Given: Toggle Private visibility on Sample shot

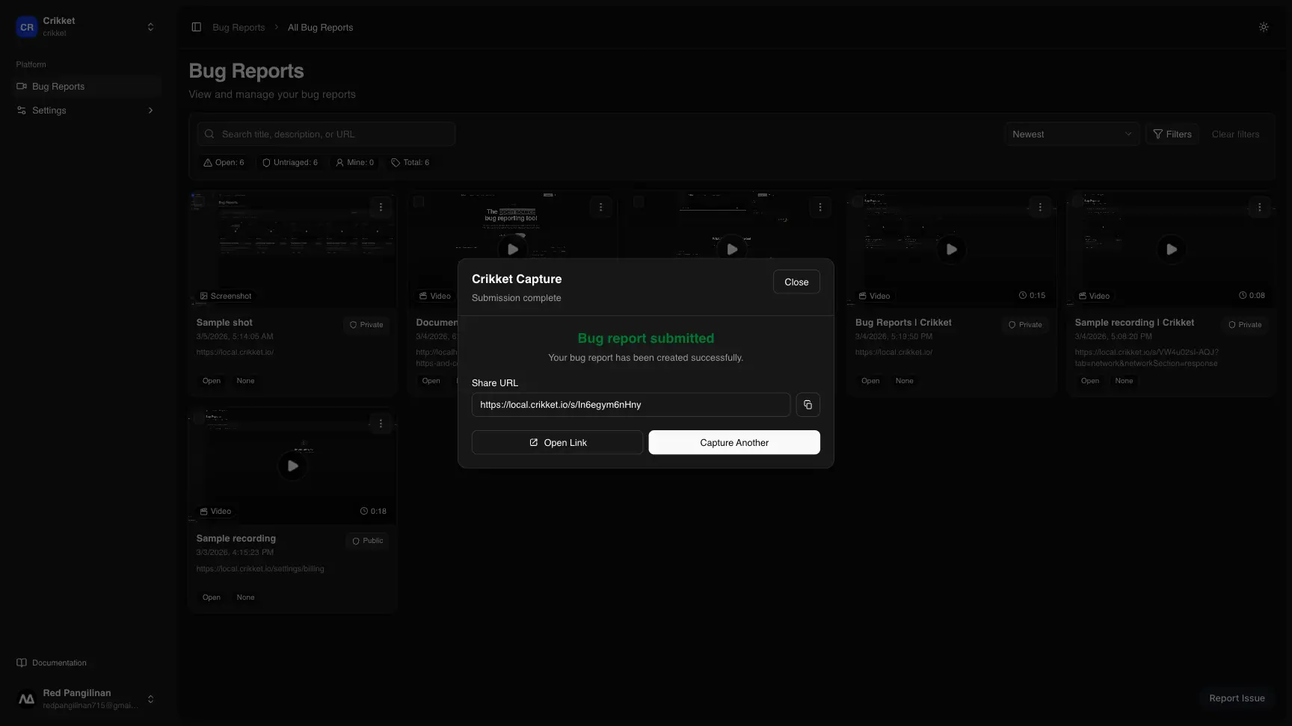Looking at the screenshot, I should [366, 325].
